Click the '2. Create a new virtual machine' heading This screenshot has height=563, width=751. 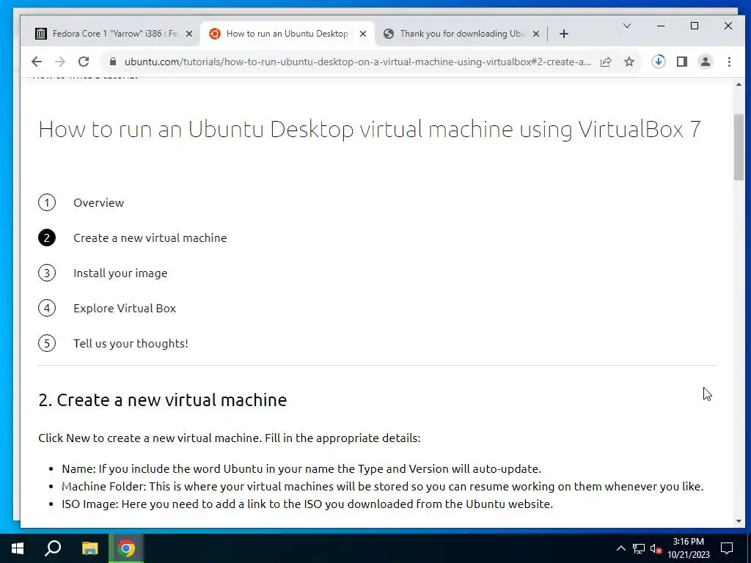[x=162, y=400]
